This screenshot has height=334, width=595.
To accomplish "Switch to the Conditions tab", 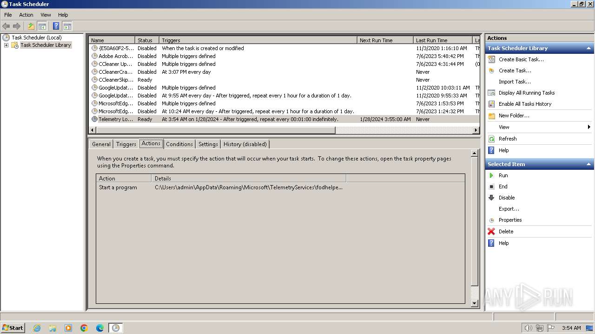I will pos(179,144).
